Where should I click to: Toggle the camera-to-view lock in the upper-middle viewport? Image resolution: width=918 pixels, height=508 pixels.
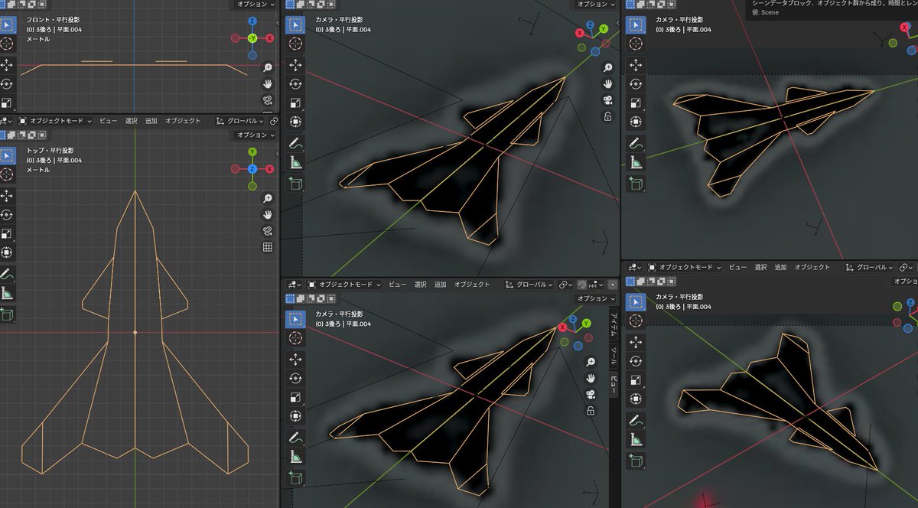coord(607,116)
